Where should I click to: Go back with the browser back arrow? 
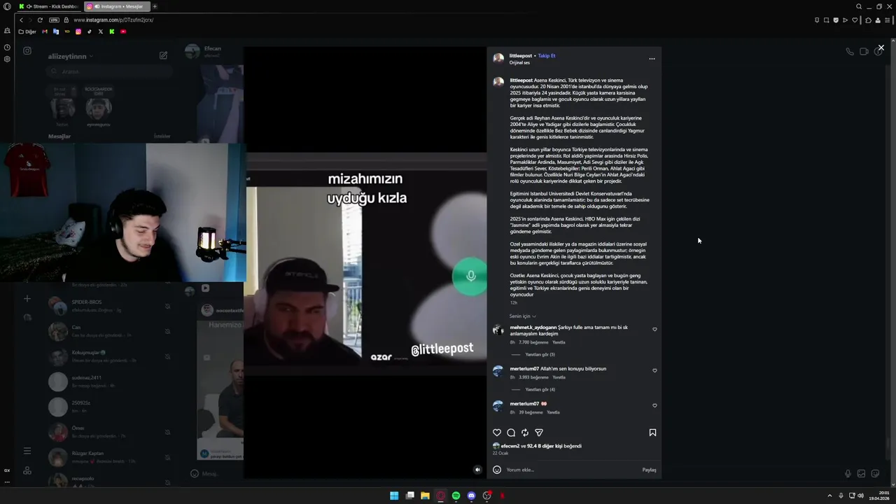tap(21, 20)
